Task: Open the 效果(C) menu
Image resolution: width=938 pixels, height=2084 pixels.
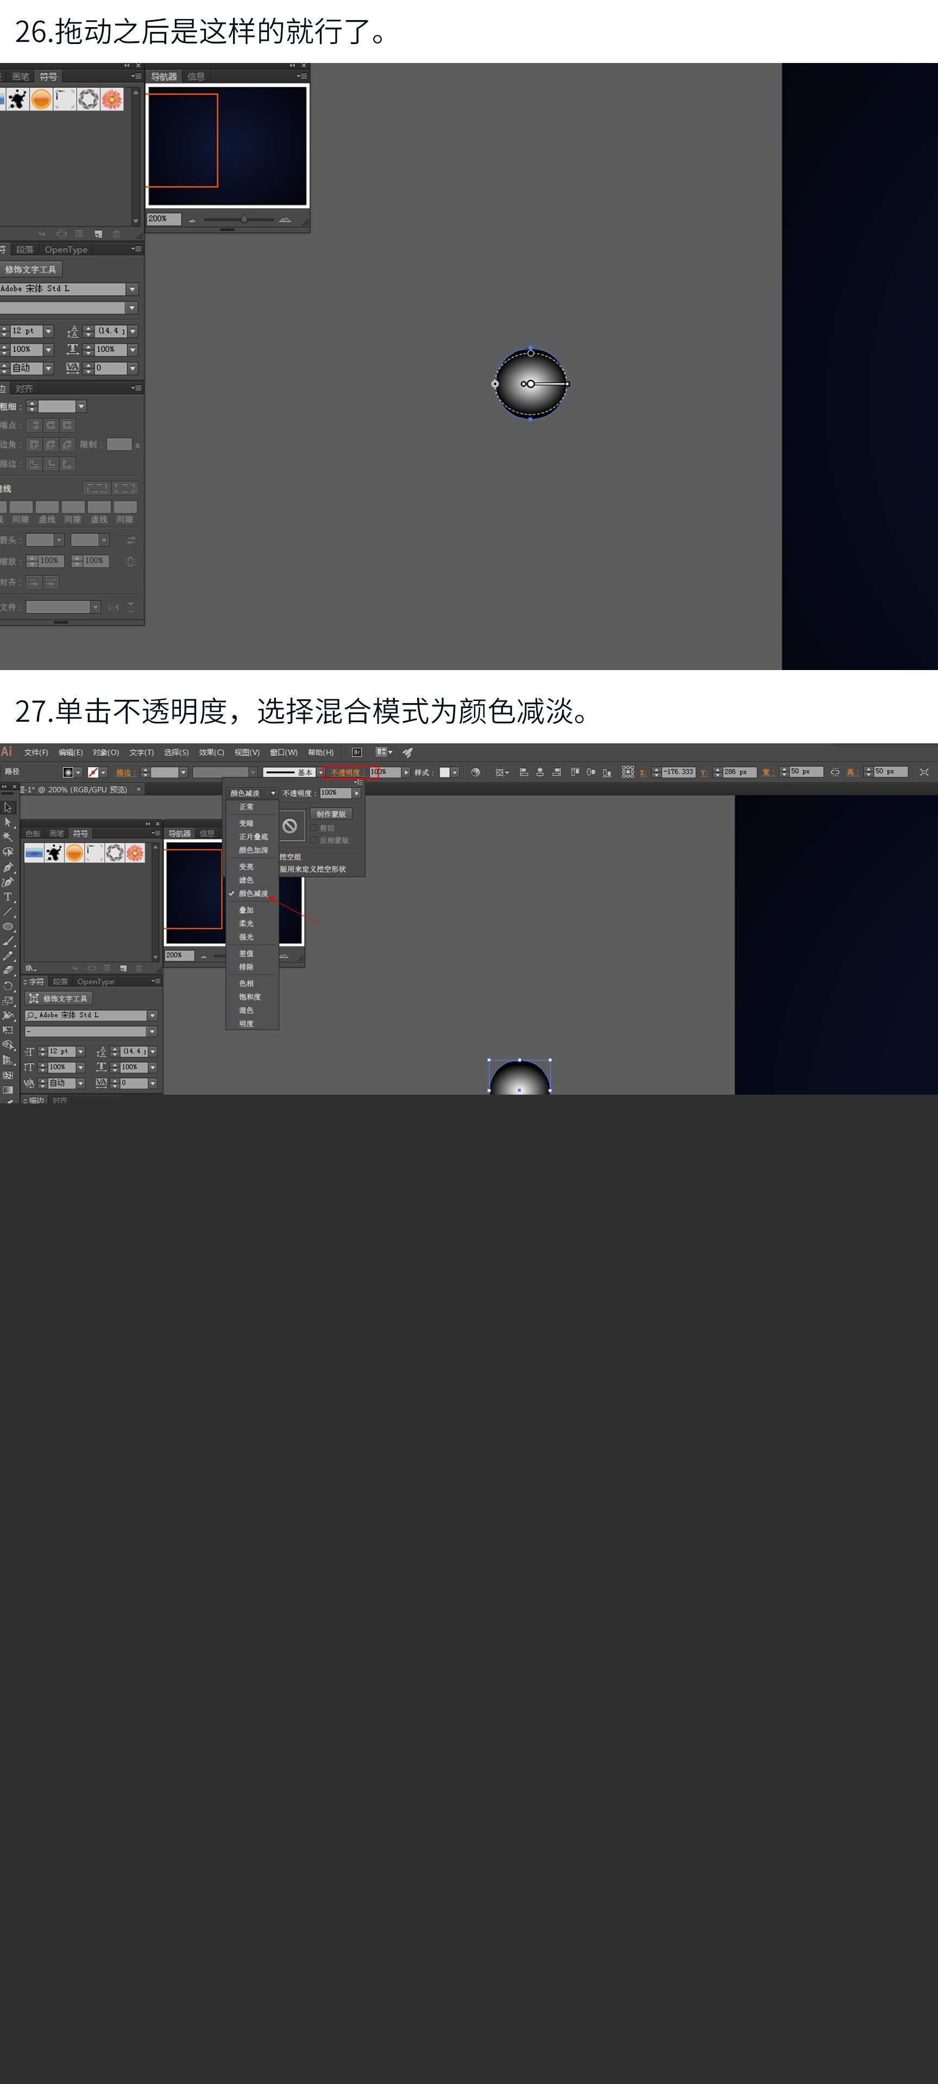Action: click(x=211, y=753)
